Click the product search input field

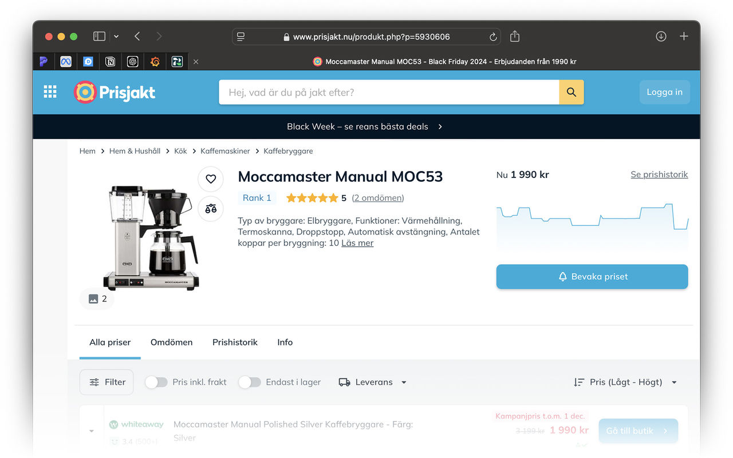point(389,92)
